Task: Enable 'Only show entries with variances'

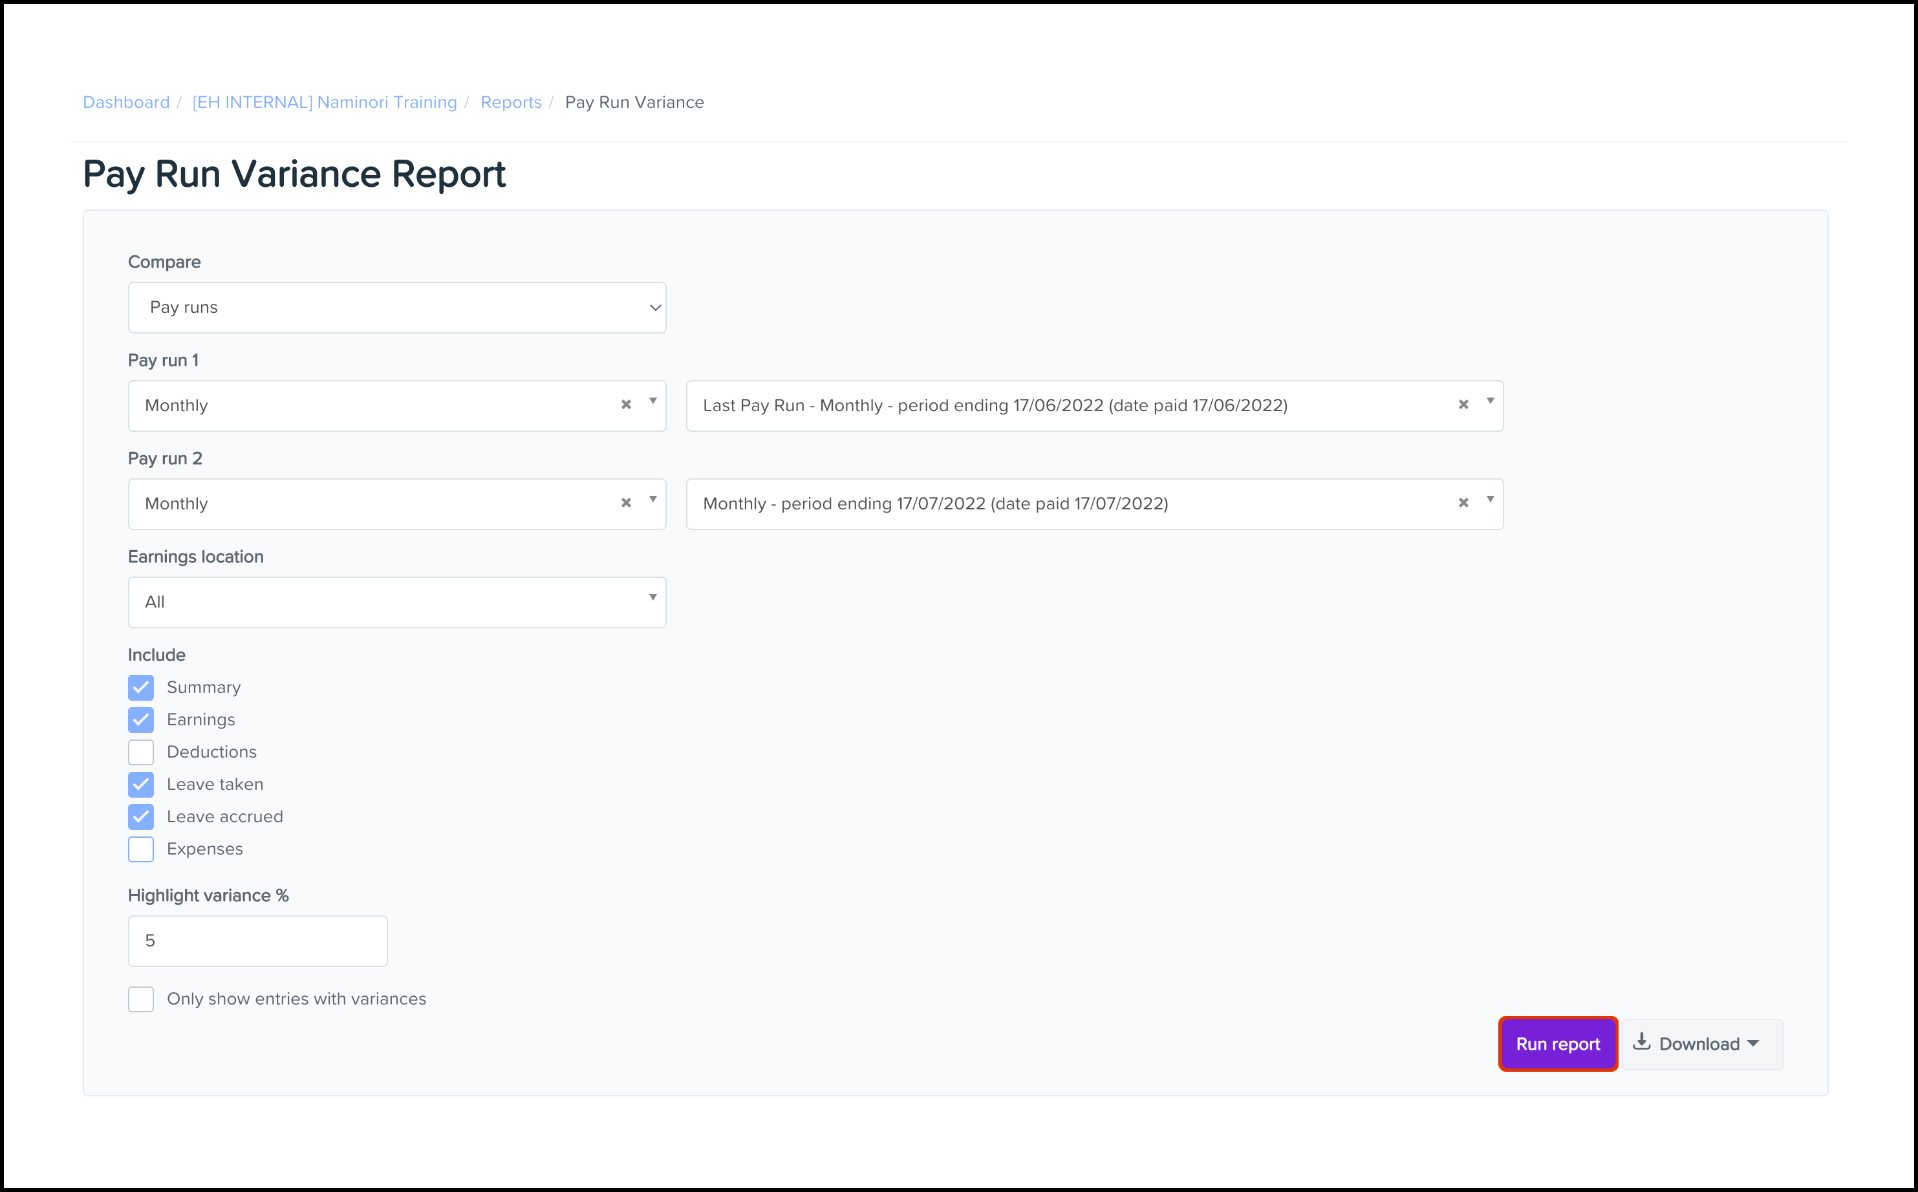Action: [x=141, y=999]
